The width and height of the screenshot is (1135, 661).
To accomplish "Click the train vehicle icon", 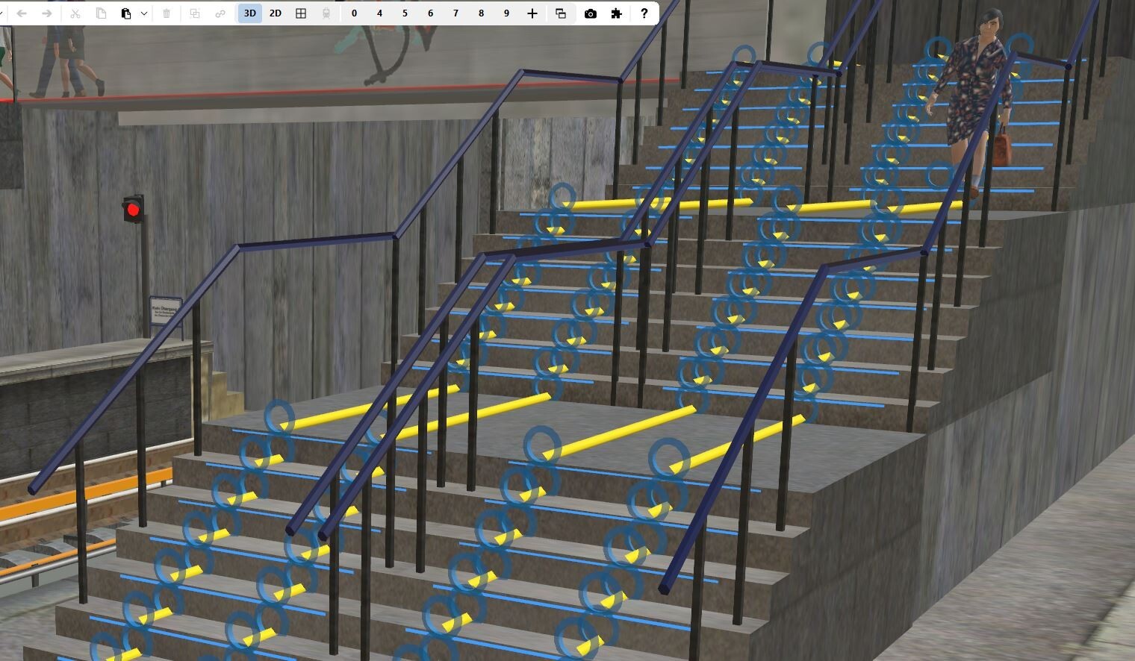I will point(326,13).
